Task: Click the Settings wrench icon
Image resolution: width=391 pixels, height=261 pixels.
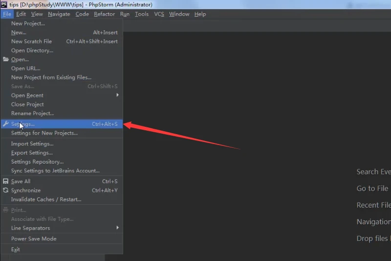Action: pyautogui.click(x=5, y=124)
